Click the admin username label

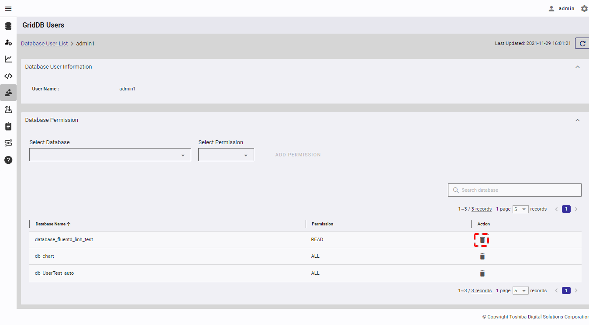566,9
